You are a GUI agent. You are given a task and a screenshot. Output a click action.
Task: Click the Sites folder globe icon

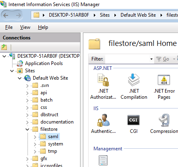pyautogui.click(x=20, y=71)
